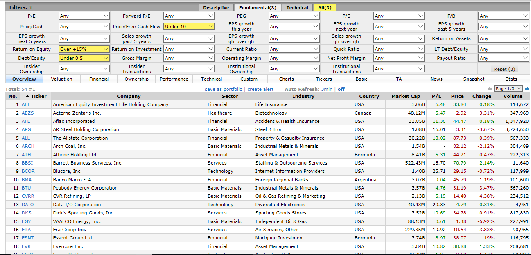Open the PEG filter dropdown
Image resolution: width=531 pixels, height=255 pixels.
point(294,16)
